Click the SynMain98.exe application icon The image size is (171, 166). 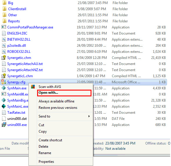click(x=4, y=94)
